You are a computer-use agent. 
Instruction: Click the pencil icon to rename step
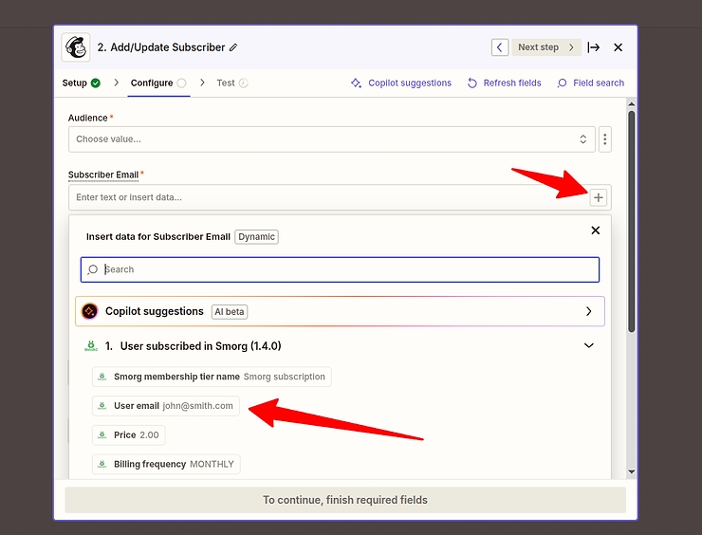click(x=233, y=47)
